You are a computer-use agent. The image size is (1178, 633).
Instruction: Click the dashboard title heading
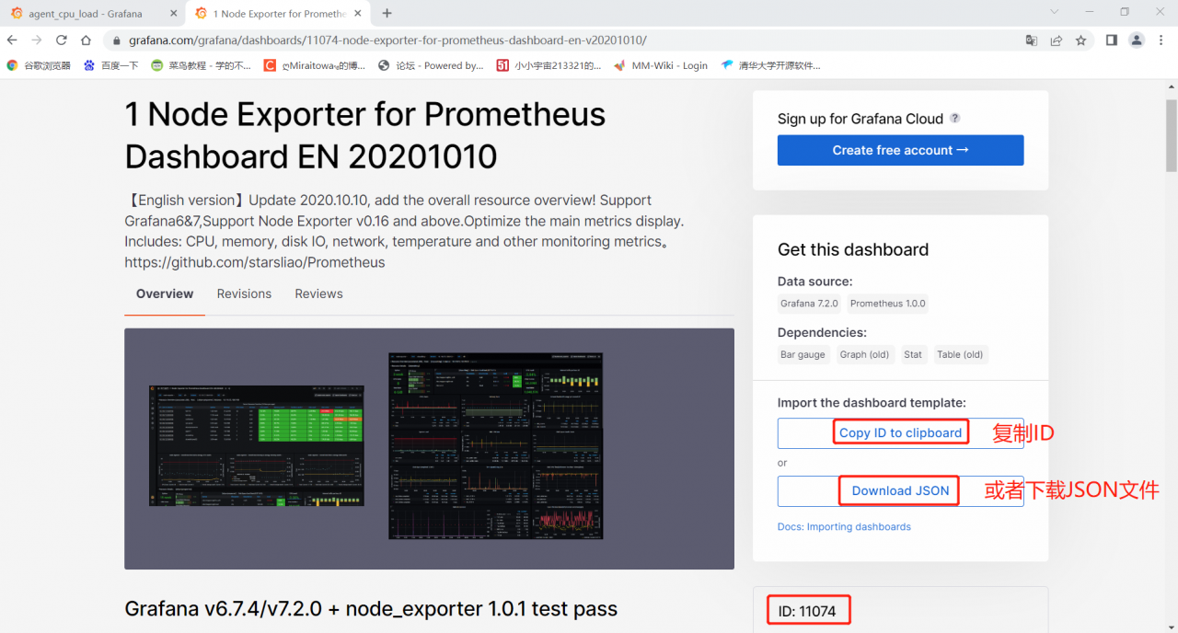click(365, 135)
